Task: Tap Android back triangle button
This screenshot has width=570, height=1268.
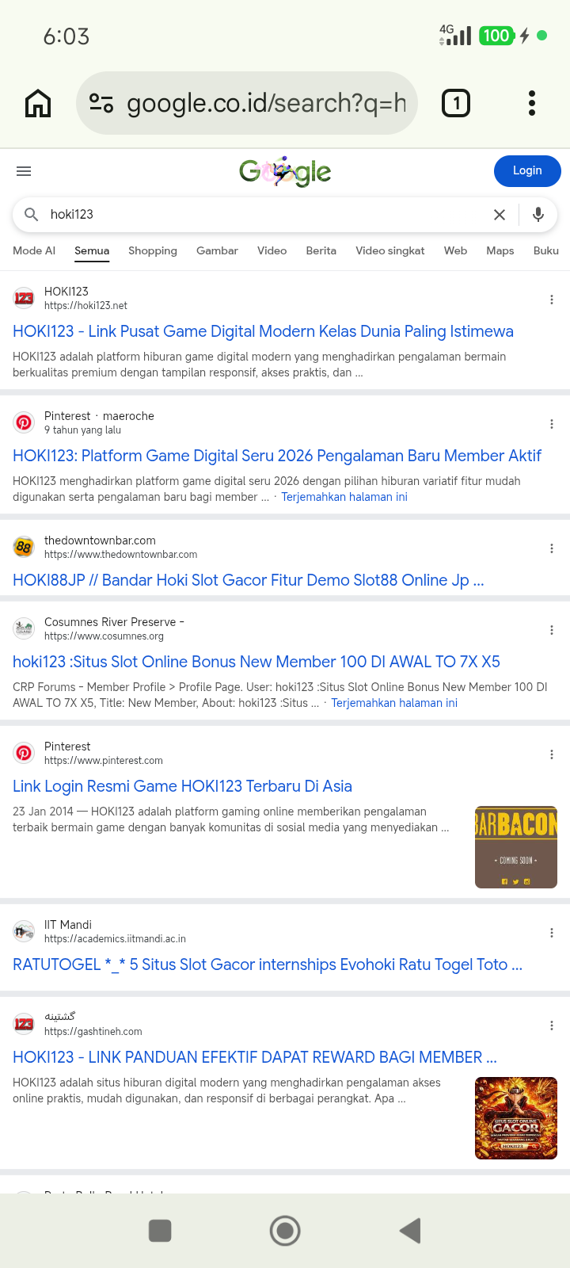Action: [x=409, y=1231]
